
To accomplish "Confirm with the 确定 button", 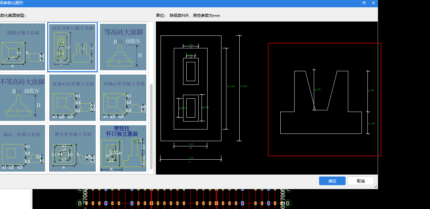I will pos(332,181).
